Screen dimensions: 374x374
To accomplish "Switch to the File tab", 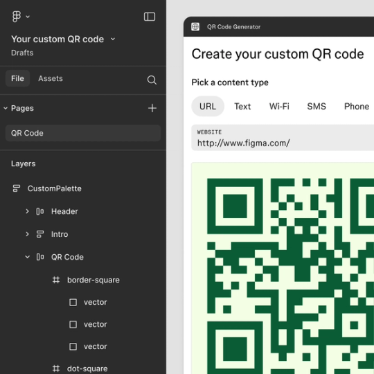I will 17,78.
